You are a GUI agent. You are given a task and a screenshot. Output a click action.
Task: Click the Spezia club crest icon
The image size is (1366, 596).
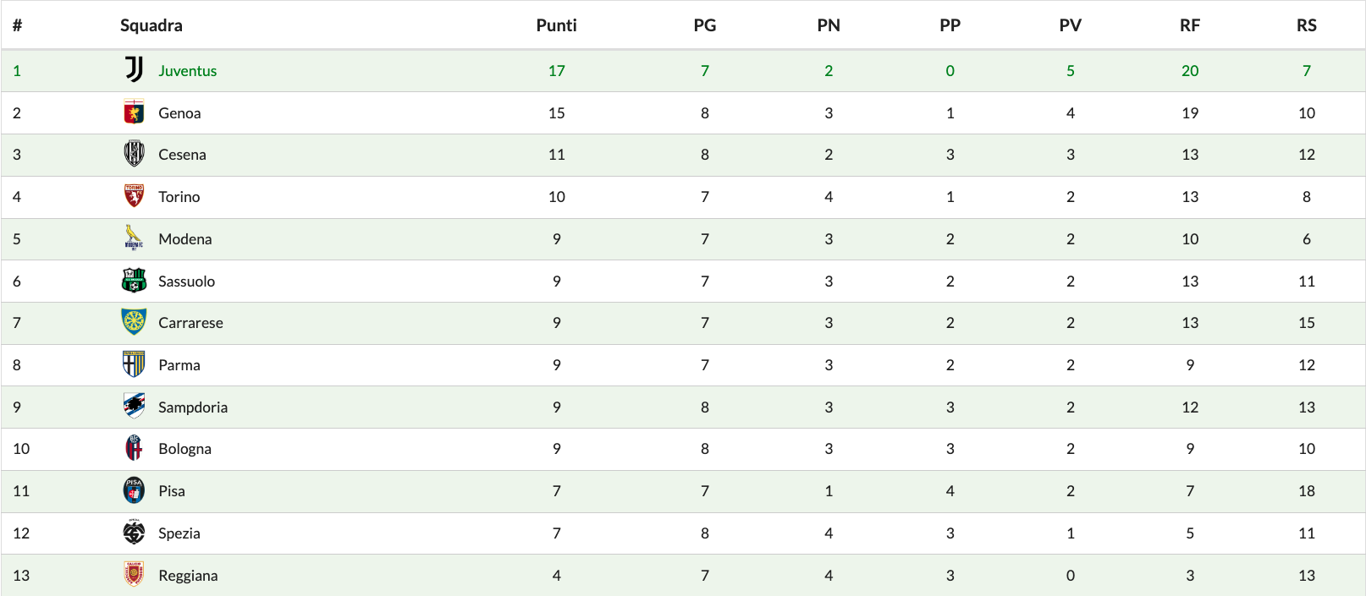coord(134,533)
